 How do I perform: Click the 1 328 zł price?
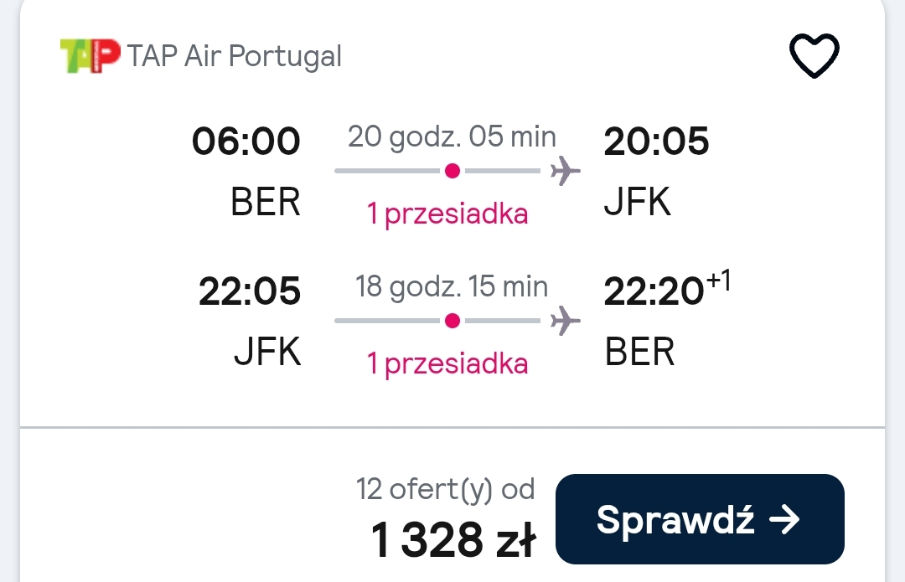pyautogui.click(x=453, y=540)
